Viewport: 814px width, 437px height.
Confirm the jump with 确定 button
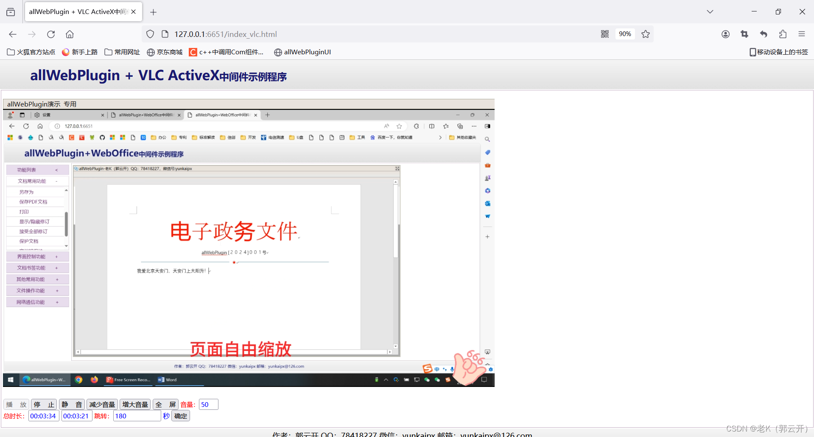[x=181, y=416]
